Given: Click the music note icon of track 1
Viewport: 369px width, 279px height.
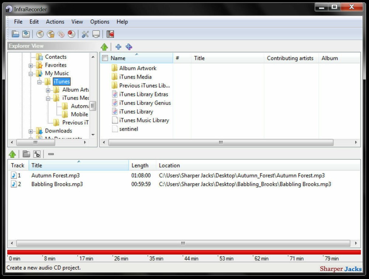Looking at the screenshot, I should click(x=14, y=175).
